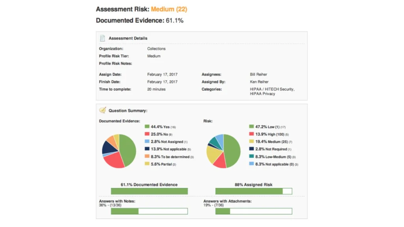The height and width of the screenshot is (227, 404).
Task: Click the orange Medium (22) risk rating
Action: (169, 9)
